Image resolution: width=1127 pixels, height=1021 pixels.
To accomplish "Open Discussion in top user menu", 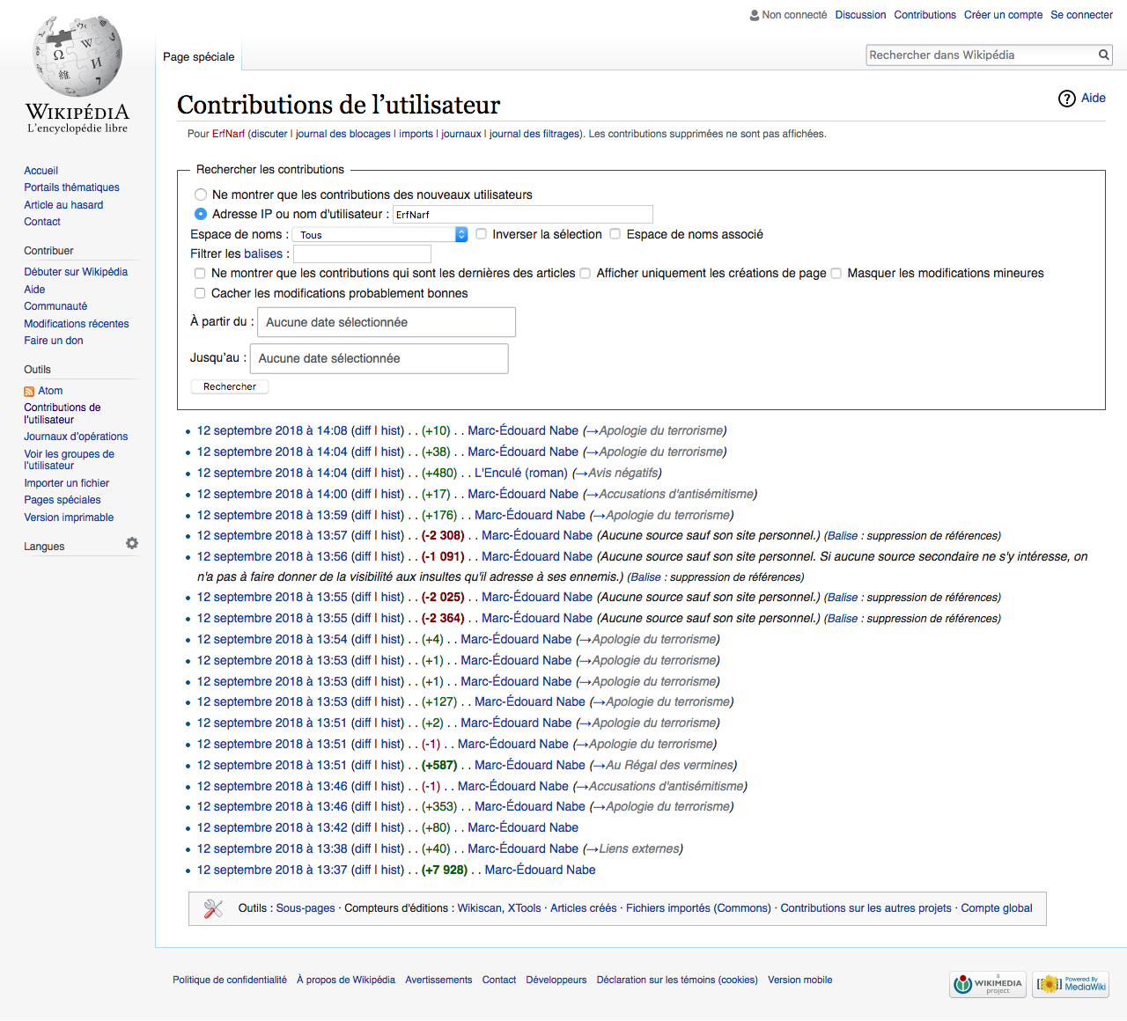I will [x=860, y=15].
